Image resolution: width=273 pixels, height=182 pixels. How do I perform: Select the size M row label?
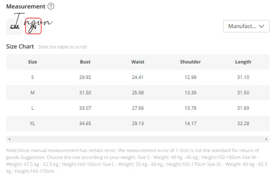tap(32, 93)
